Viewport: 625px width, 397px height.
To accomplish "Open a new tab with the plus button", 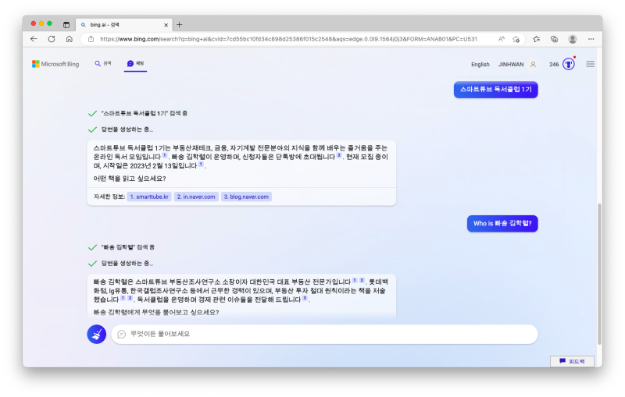I will pos(180,25).
